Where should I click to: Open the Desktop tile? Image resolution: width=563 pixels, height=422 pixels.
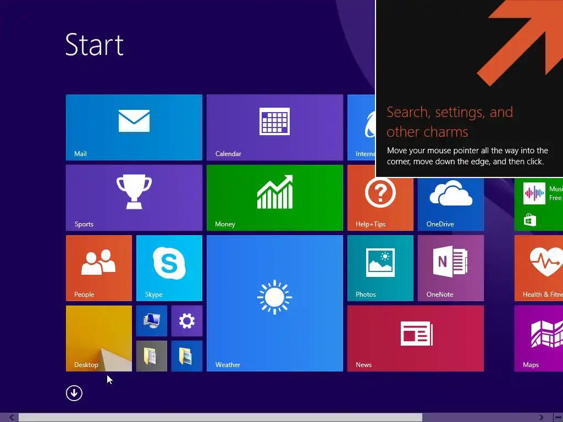99,338
